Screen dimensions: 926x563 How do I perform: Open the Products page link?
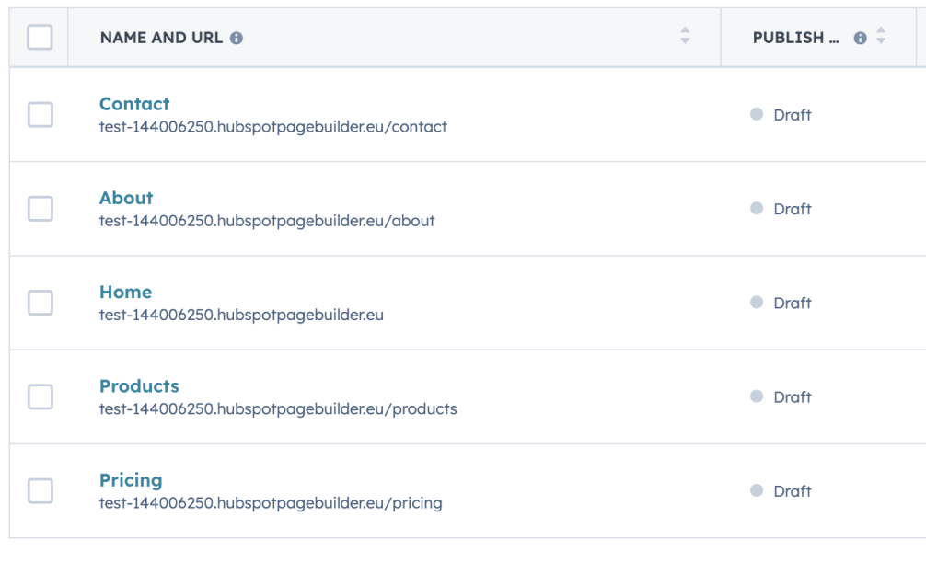(x=139, y=386)
